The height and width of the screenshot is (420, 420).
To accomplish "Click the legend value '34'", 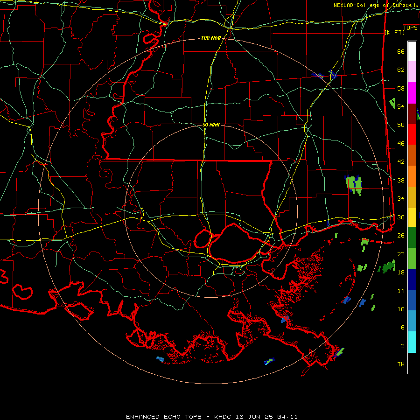I will [x=401, y=199].
